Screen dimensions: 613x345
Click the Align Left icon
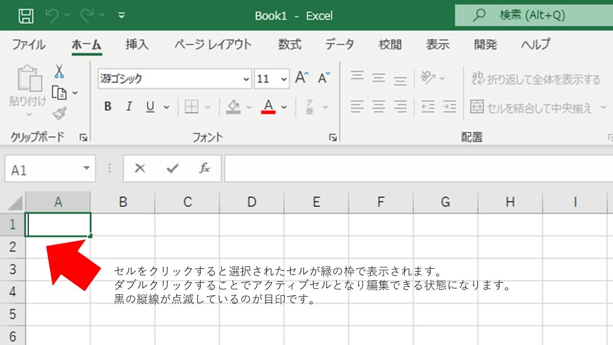(x=357, y=107)
